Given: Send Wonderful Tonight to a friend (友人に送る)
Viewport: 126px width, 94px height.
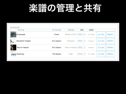Looking at the screenshot, I should [x=101, y=41].
